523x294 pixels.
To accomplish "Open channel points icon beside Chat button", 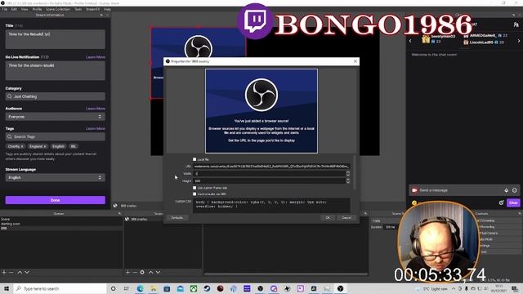I will pyautogui.click(x=501, y=203).
